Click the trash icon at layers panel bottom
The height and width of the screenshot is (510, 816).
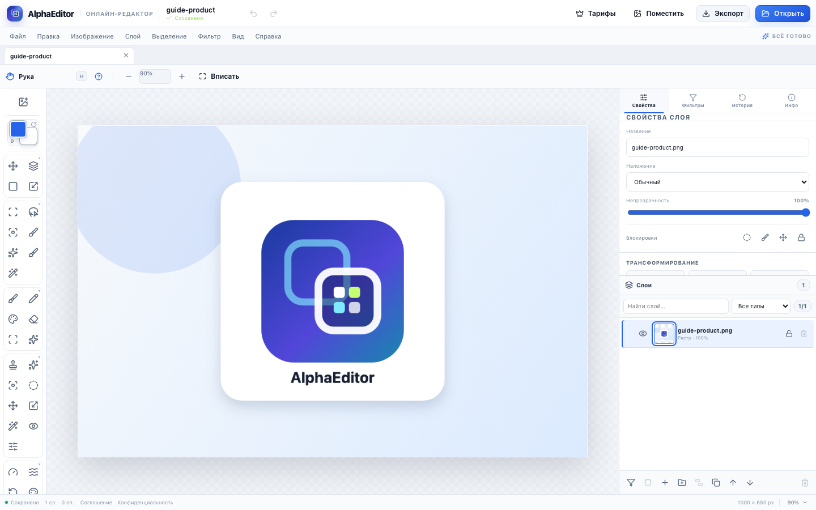805,483
